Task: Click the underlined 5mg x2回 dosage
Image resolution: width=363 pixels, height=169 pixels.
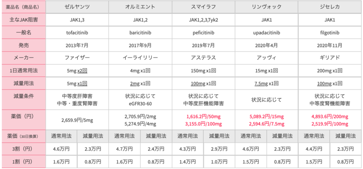Action: click(77, 71)
